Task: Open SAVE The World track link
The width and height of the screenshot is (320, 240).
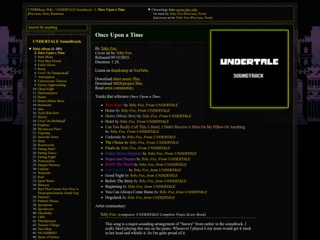Action: click(x=119, y=165)
